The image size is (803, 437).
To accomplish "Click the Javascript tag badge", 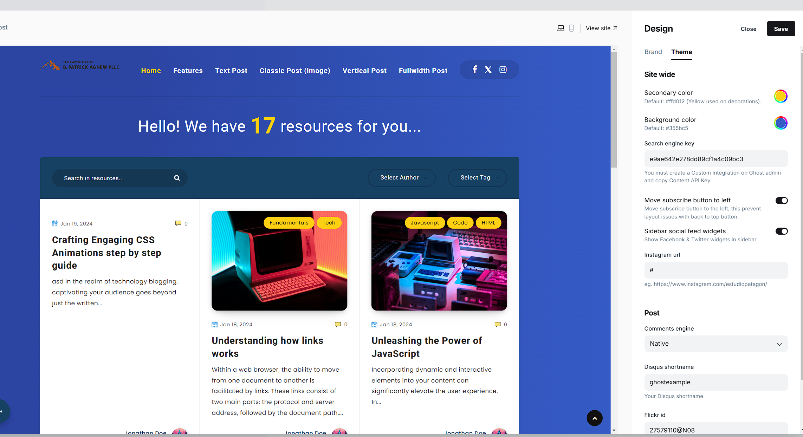I will (425, 223).
